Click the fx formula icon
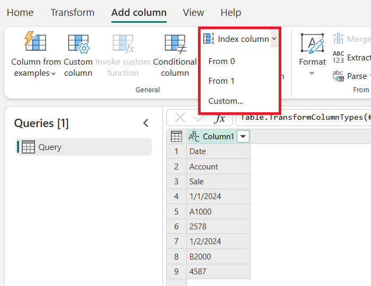The height and width of the screenshot is (286, 371). [x=220, y=118]
